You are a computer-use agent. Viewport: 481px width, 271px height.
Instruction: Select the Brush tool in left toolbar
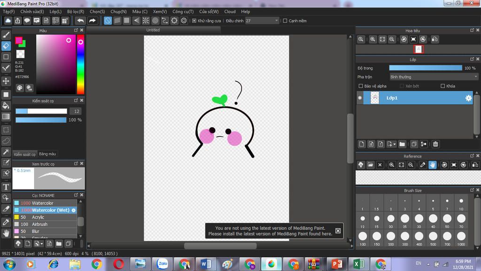pos(6,35)
